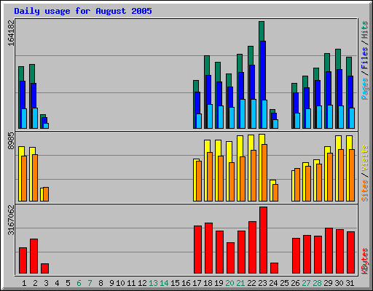
Task: Click day label 1 on the x-axis
Action: pos(24,283)
